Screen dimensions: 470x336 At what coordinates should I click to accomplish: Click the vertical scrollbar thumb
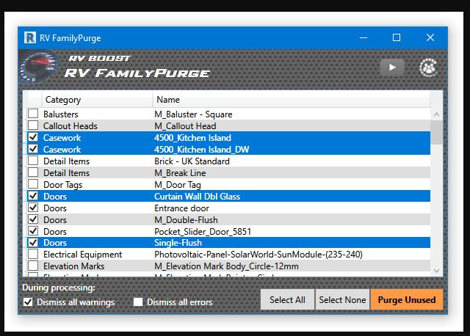[x=436, y=132]
